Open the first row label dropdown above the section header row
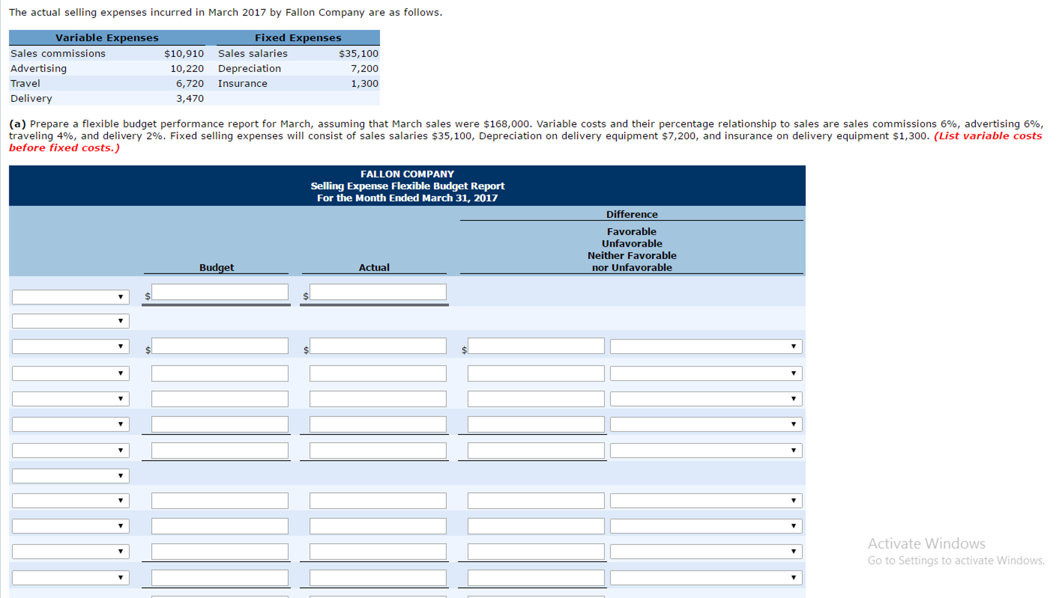 click(71, 297)
